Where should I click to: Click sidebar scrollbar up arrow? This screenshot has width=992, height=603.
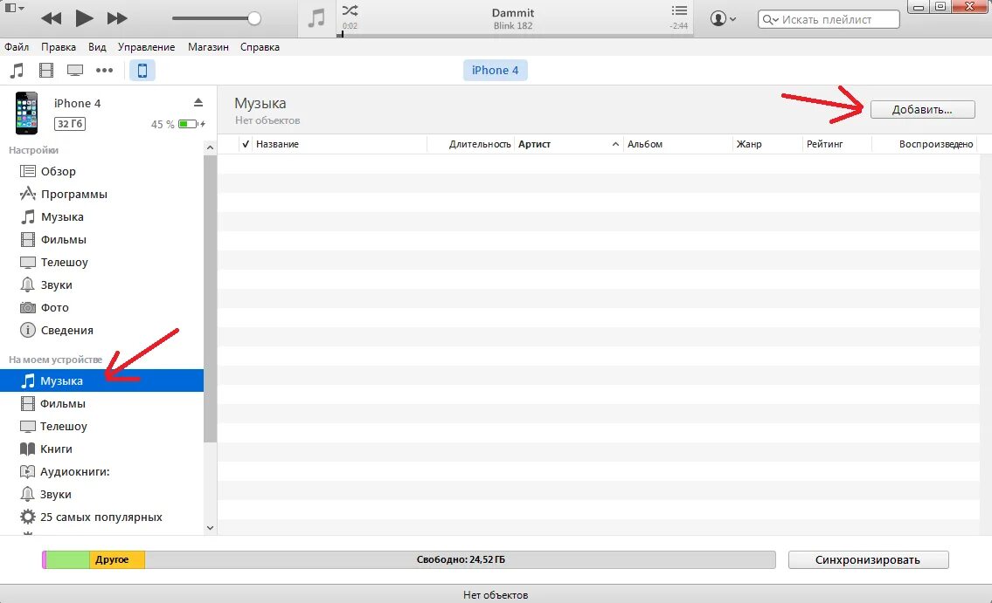coord(210,147)
